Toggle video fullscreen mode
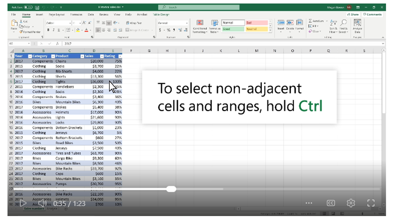 pos(371,203)
